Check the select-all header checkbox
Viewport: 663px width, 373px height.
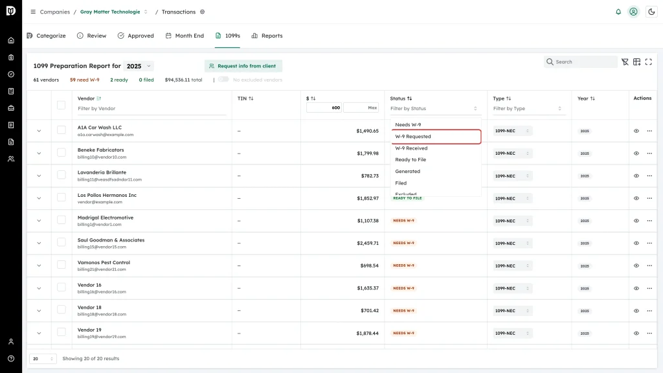(x=62, y=105)
